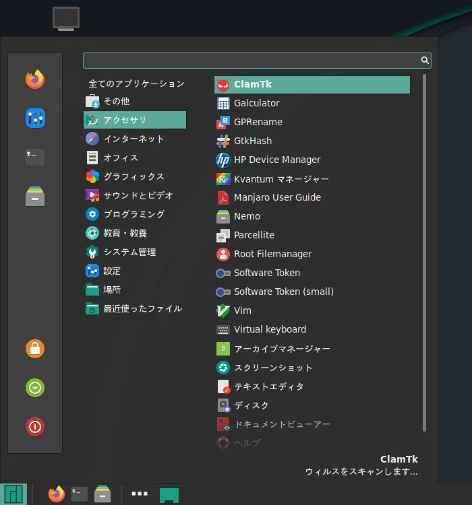Launch terminal from the favorites sidebar
The height and width of the screenshot is (505, 472).
[x=35, y=157]
